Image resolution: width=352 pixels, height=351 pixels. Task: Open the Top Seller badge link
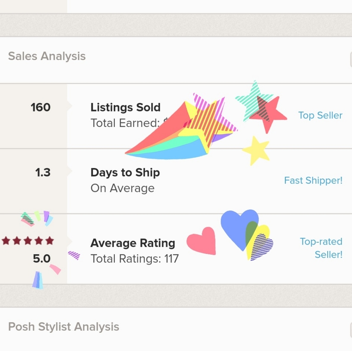320,115
